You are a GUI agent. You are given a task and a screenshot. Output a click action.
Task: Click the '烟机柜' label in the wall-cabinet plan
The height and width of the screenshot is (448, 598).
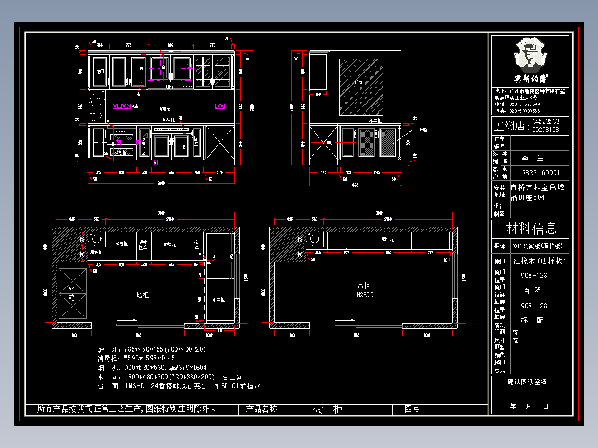pos(387,240)
